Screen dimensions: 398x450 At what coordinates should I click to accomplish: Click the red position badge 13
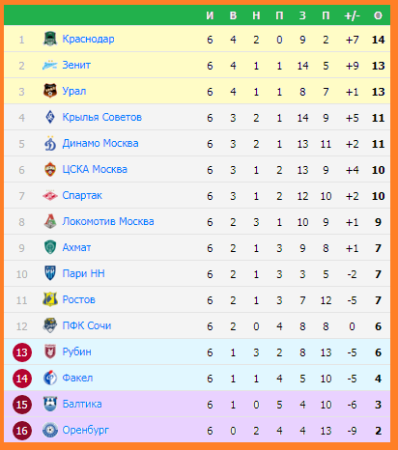(x=22, y=352)
